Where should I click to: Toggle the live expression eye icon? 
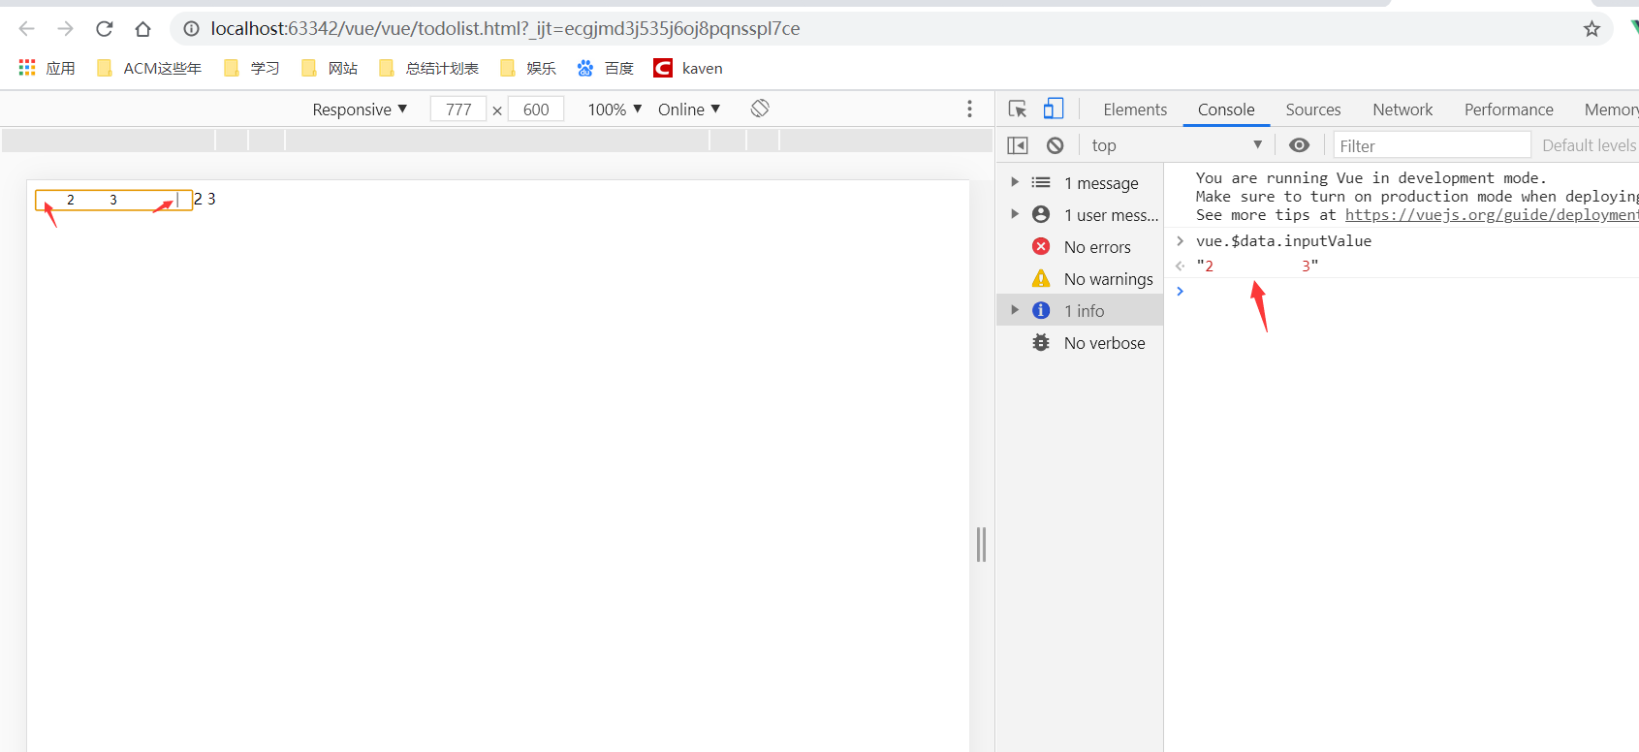[1300, 145]
